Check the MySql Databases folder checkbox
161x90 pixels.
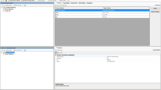click(5, 9)
